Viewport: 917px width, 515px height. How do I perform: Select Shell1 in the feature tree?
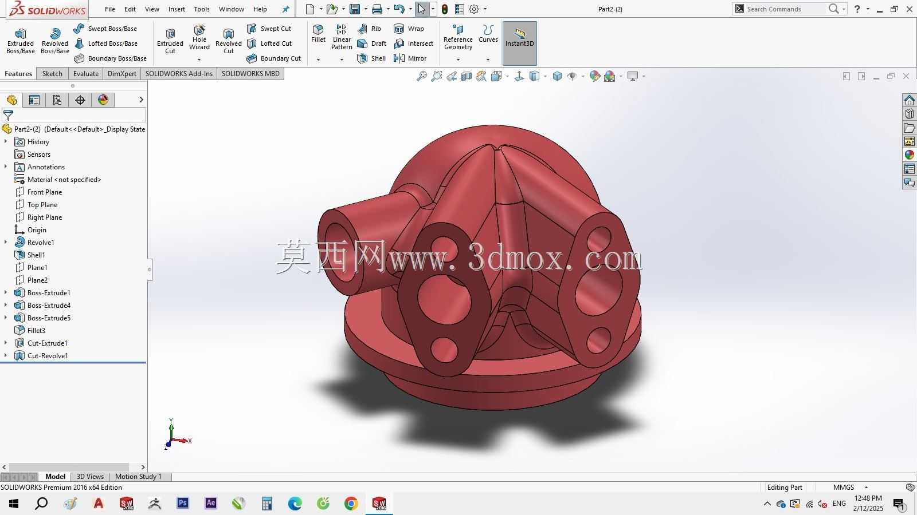point(36,255)
